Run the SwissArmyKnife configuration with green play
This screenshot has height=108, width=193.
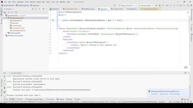[x=157, y=5]
